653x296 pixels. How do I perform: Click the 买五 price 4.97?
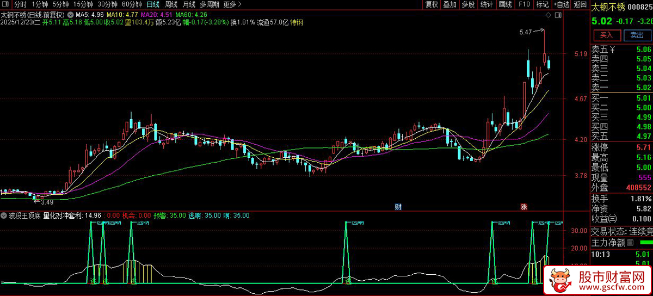(643, 136)
